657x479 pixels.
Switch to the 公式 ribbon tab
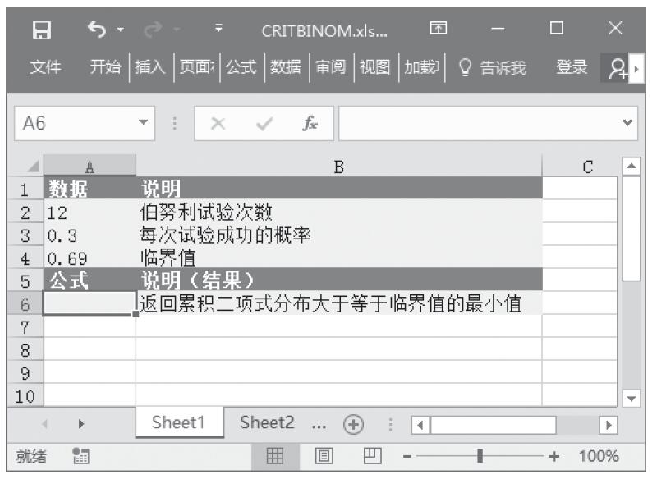[241, 67]
